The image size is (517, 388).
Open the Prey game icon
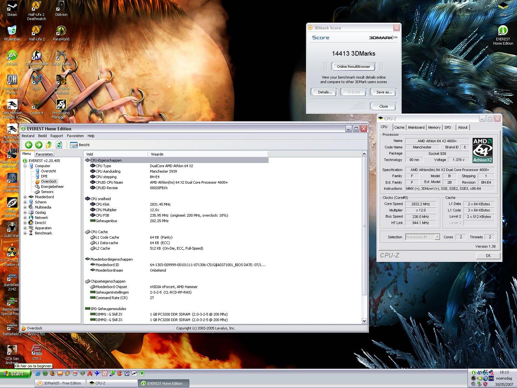point(37,83)
